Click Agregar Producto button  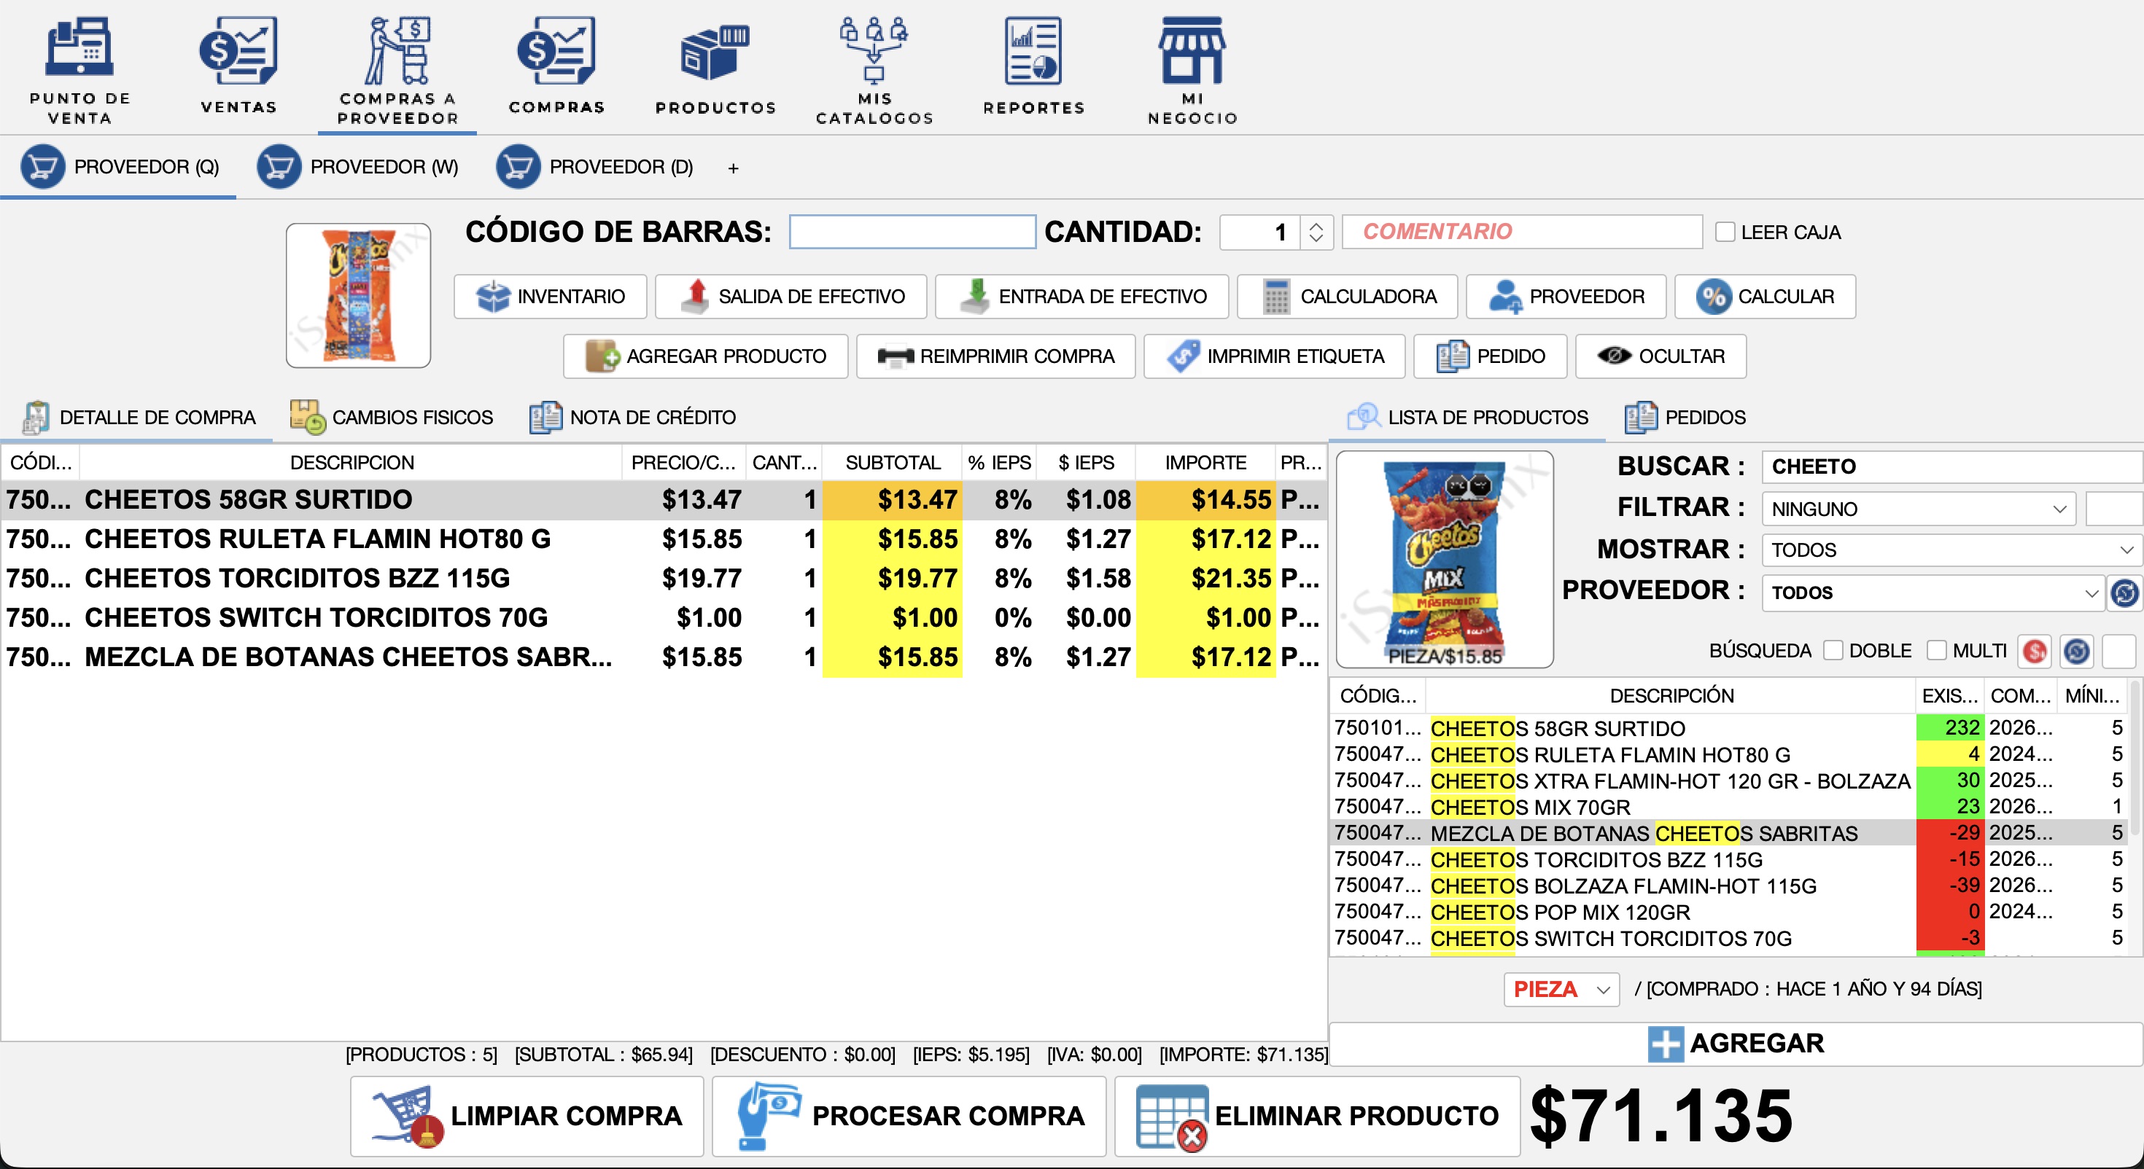tap(705, 356)
